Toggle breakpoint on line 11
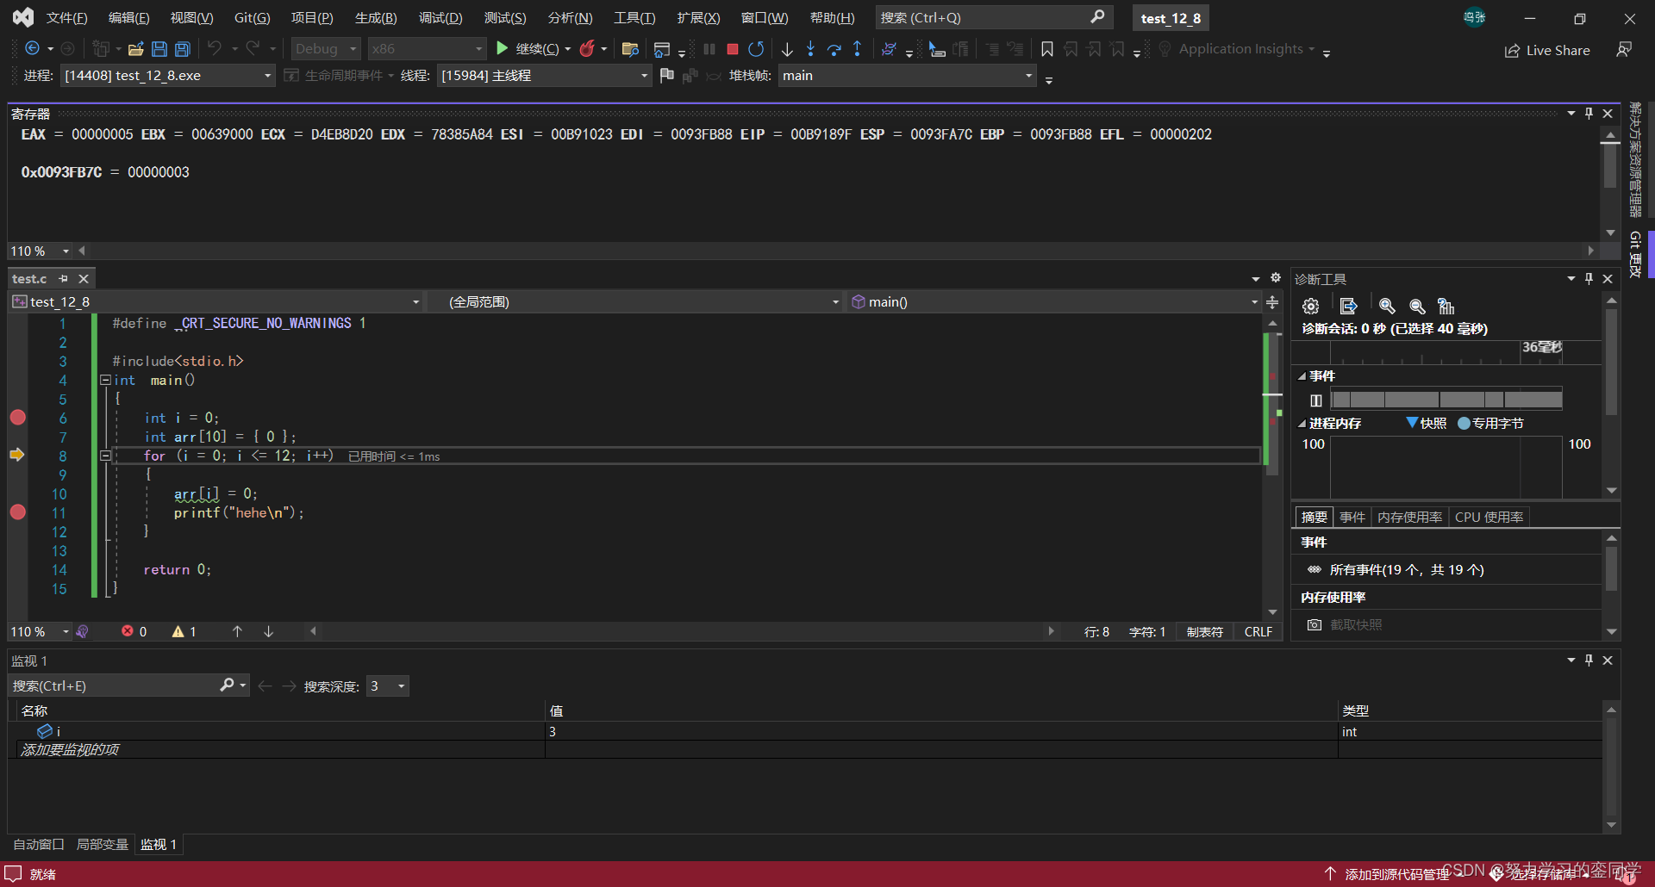Image resolution: width=1655 pixels, height=887 pixels. pyautogui.click(x=17, y=512)
